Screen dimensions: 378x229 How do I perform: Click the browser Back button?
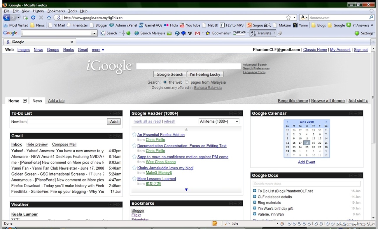click(x=6, y=17)
